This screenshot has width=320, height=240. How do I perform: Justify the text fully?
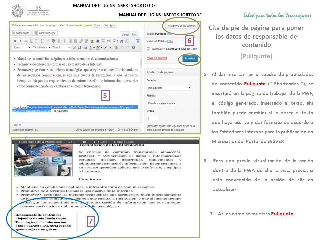tap(76, 41)
